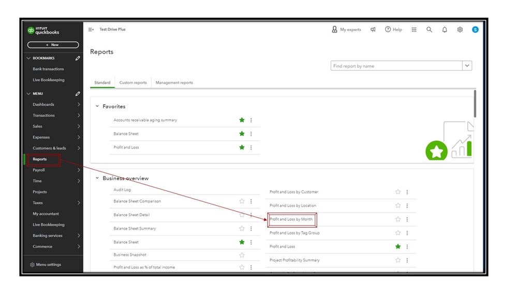
Task: Open more options for Accounts receivable aging summary
Action: pos(251,120)
